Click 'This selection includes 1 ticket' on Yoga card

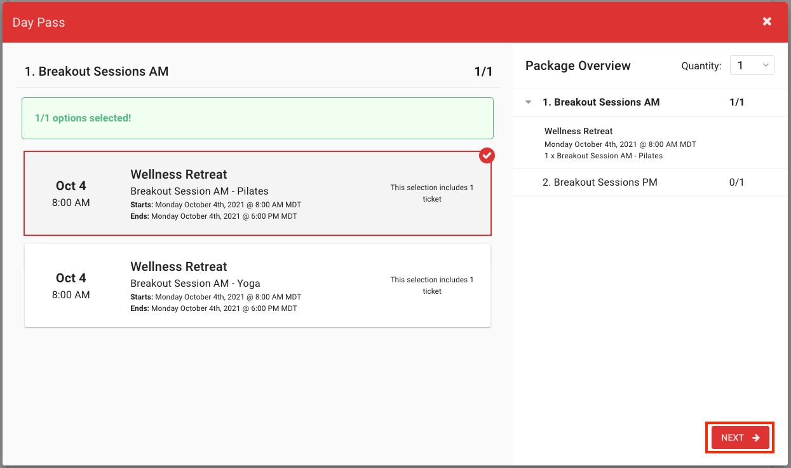pyautogui.click(x=432, y=286)
